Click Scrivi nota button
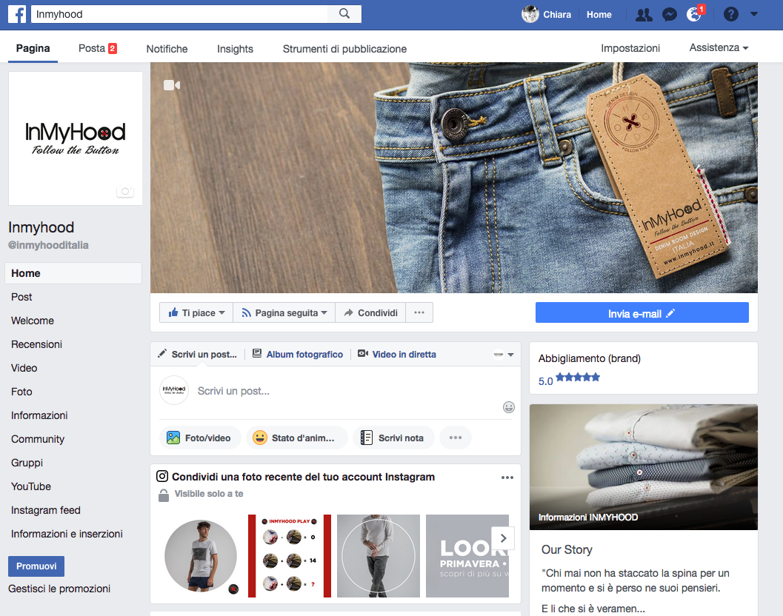783x616 pixels. (393, 438)
